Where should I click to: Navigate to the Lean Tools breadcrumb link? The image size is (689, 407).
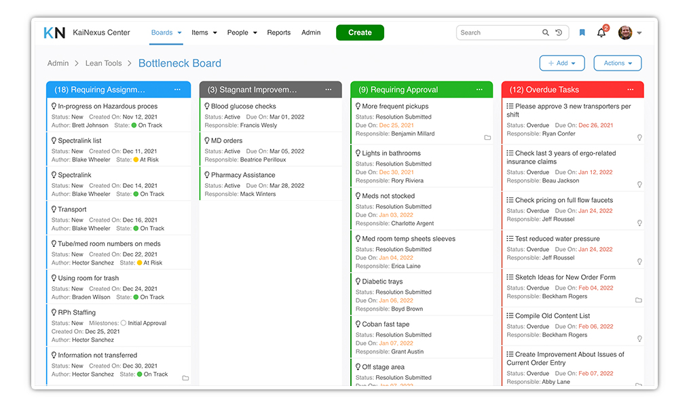click(103, 63)
